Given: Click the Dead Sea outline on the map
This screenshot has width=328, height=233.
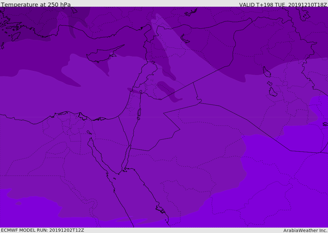Looking at the screenshot, I should (x=139, y=114).
